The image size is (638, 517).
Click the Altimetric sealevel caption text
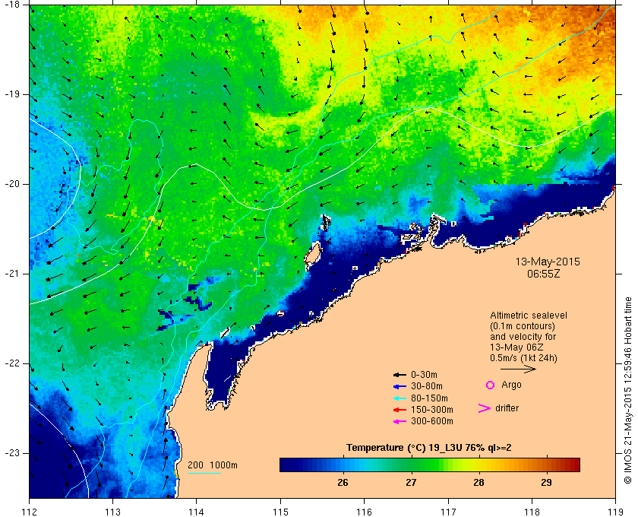pos(529,316)
